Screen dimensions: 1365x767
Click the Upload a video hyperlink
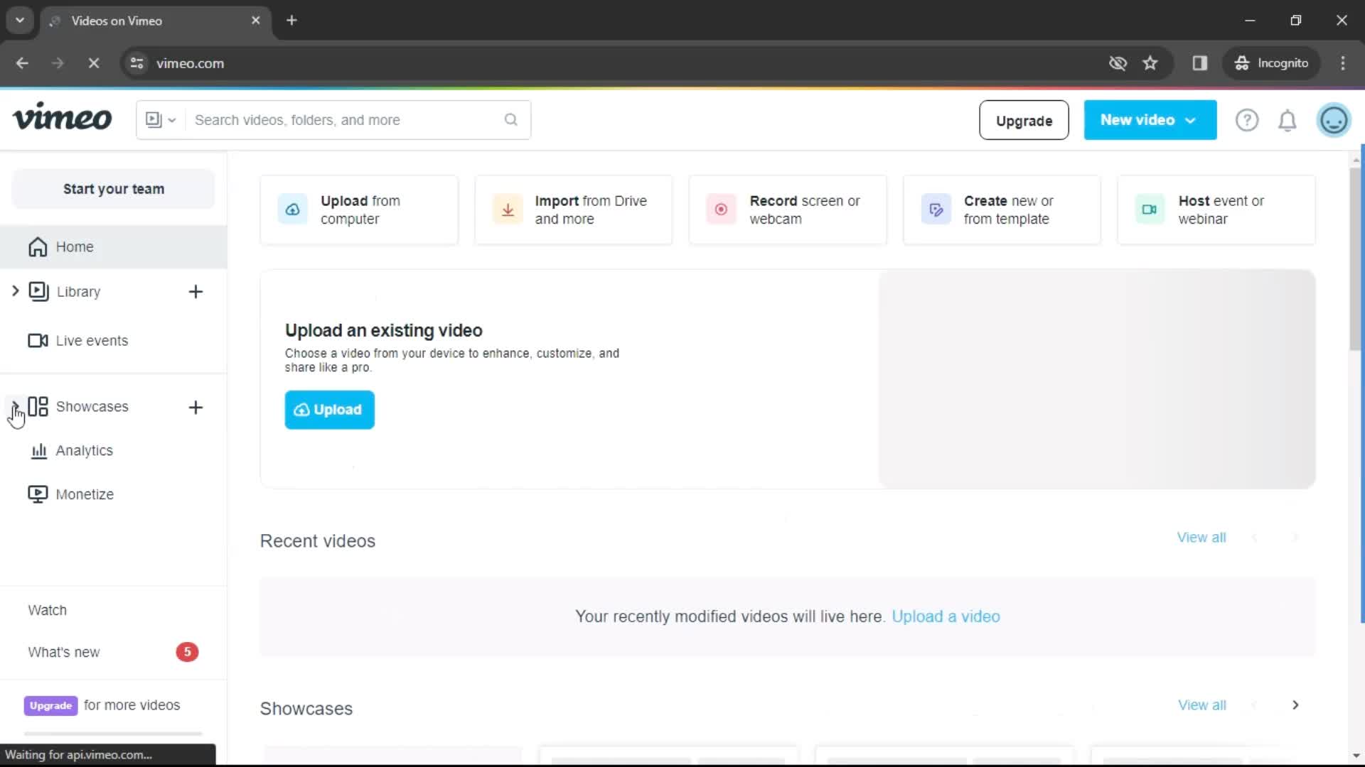tap(946, 616)
